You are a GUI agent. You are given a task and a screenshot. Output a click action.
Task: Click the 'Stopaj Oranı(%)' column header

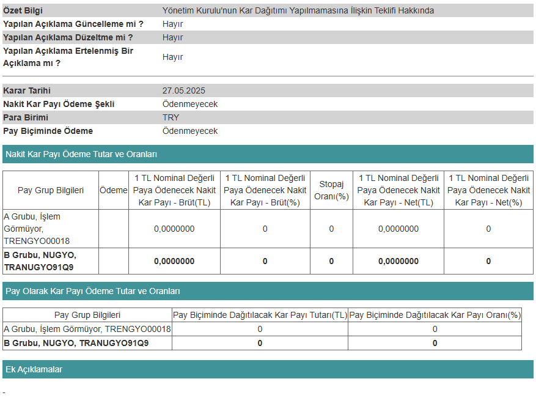point(331,190)
